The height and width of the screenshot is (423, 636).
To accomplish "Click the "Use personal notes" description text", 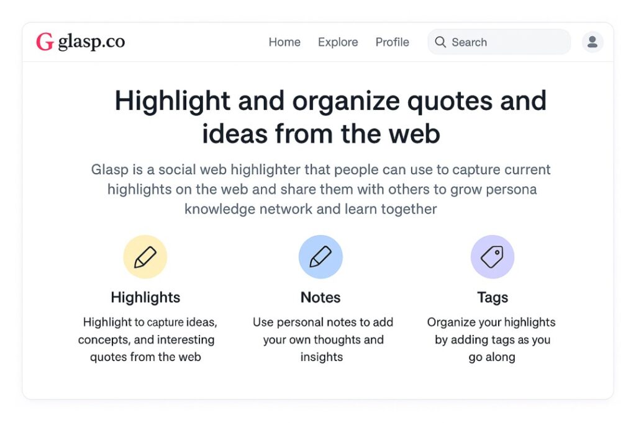I will [322, 339].
